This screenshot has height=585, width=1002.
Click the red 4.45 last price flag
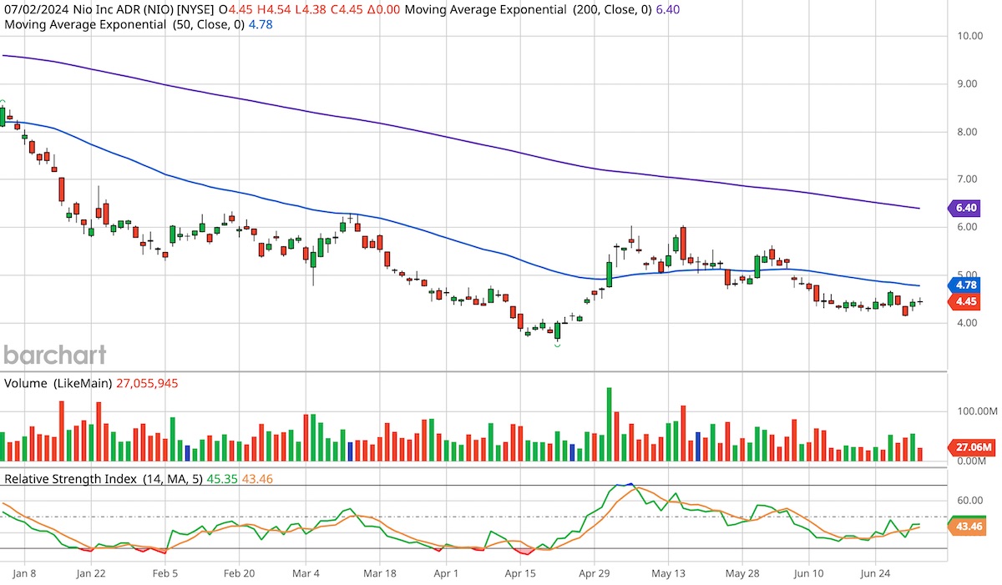click(x=964, y=302)
